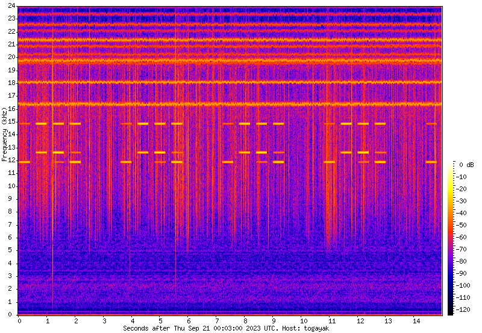
Task: Click the 7 seconds time axis label
Action: click(x=217, y=322)
